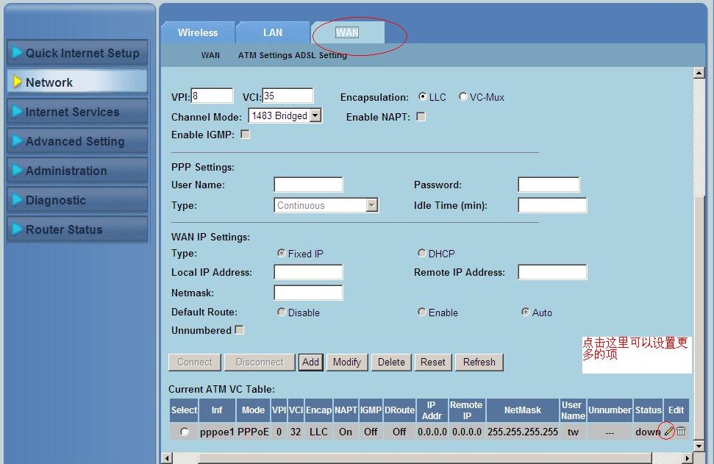Click the Remote IP Address field
This screenshot has width=714, height=464.
(x=552, y=272)
